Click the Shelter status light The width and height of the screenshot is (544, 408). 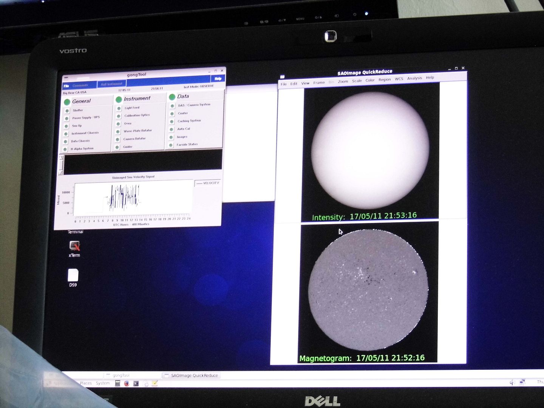[x=67, y=111]
